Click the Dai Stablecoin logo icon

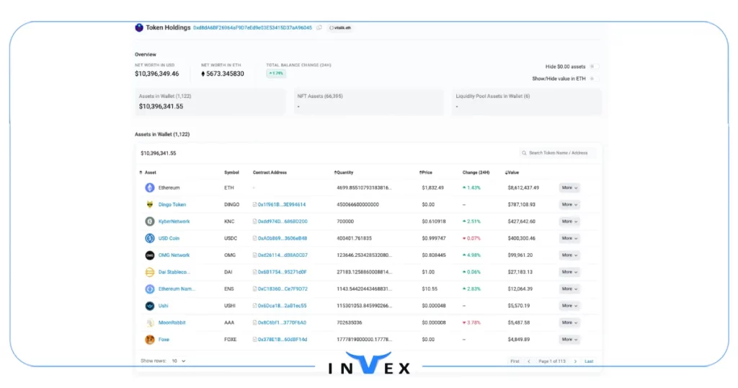[x=150, y=272]
